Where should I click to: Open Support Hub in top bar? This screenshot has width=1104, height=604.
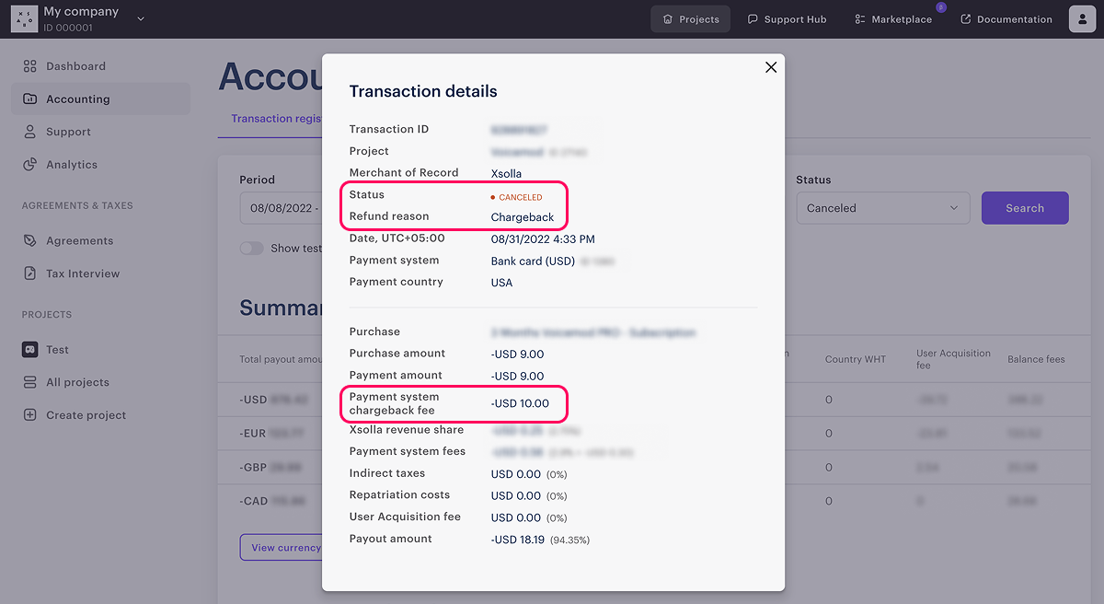[x=787, y=19]
